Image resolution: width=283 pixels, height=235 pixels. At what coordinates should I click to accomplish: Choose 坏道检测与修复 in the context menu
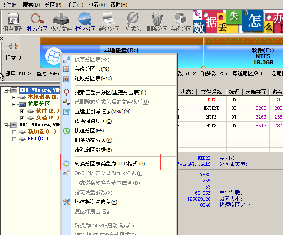(x=96, y=202)
